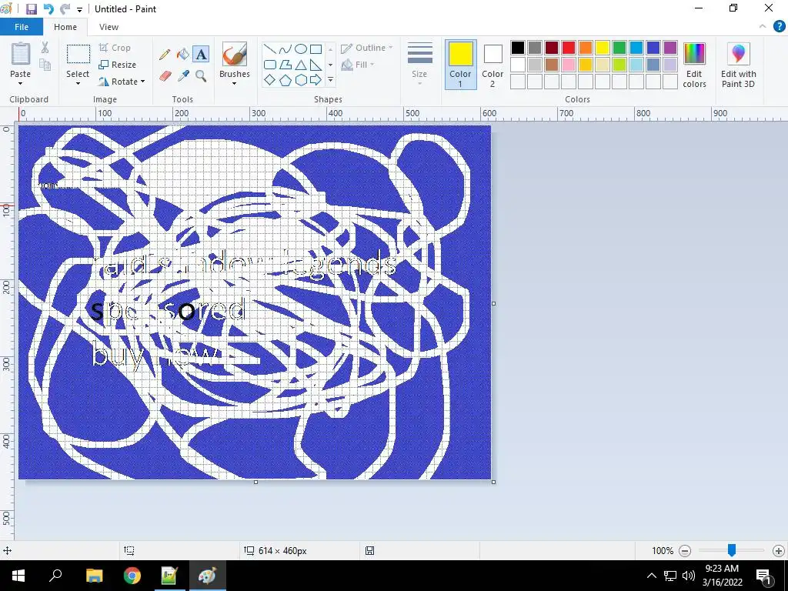Click the zoom slider handle
This screenshot has height=591, width=788.
(732, 550)
